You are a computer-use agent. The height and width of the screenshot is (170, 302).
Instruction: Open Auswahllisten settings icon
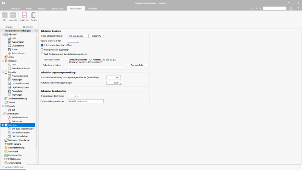click(9, 42)
